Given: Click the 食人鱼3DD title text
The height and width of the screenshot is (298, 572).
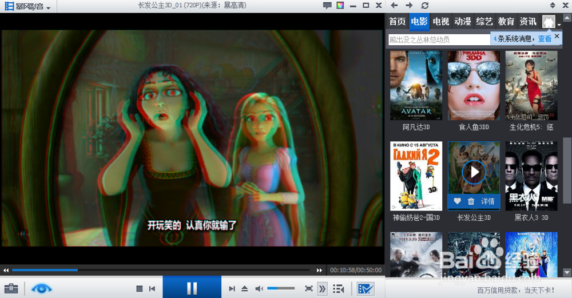Looking at the screenshot, I should point(474,127).
